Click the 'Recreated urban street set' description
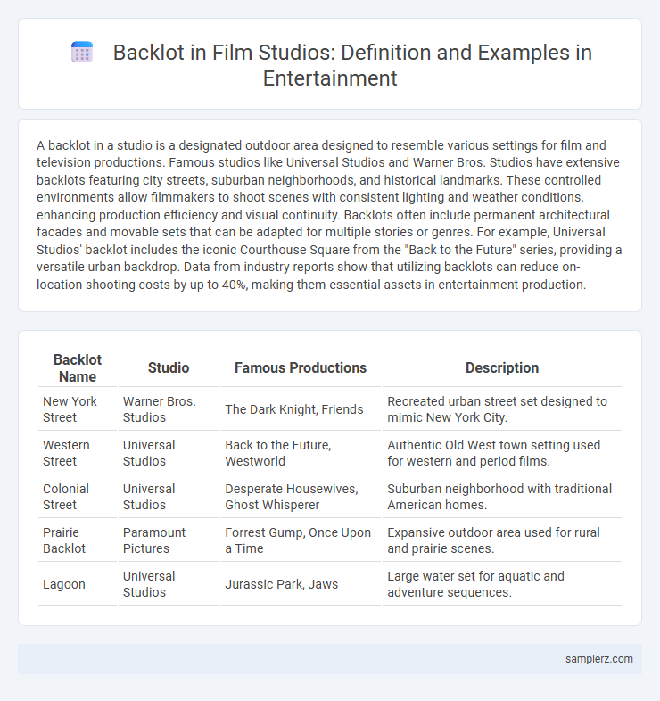The image size is (660, 701). (x=502, y=409)
